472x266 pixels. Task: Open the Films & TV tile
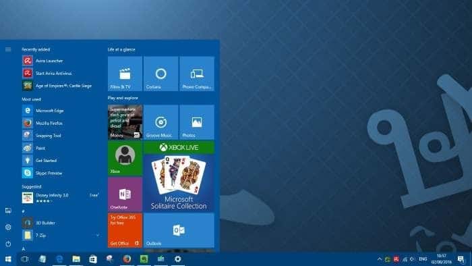tap(125, 74)
